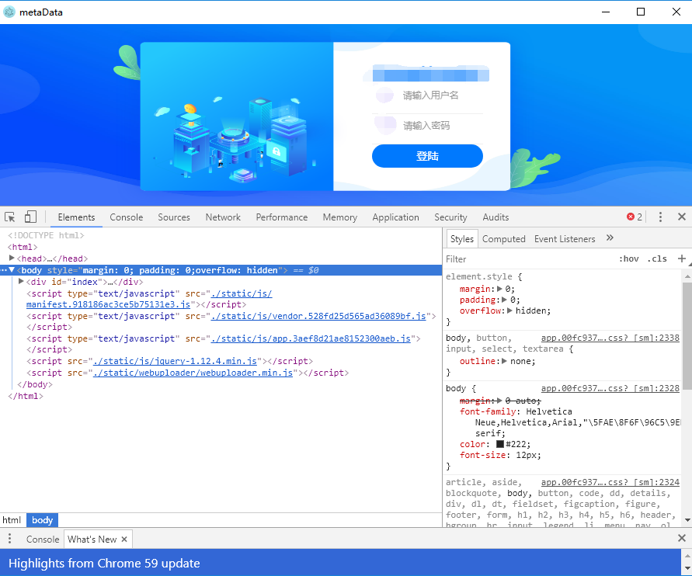Expand the overflow shorthand in element.style
This screenshot has height=576, width=692.
(509, 311)
